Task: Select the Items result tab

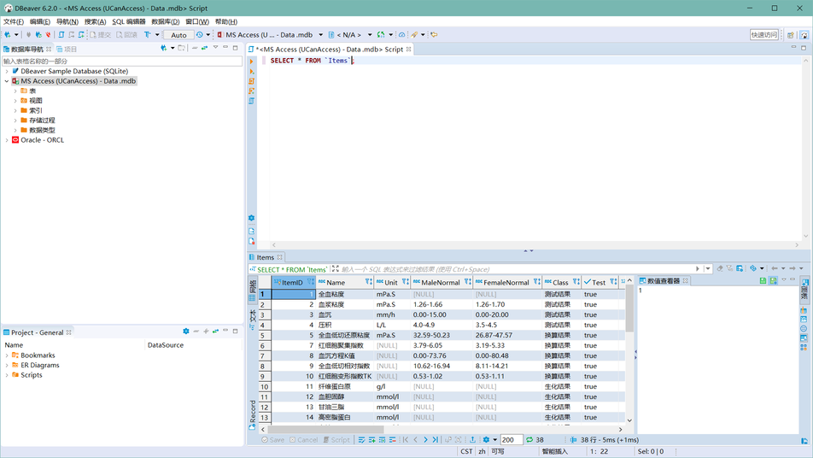Action: (x=265, y=257)
